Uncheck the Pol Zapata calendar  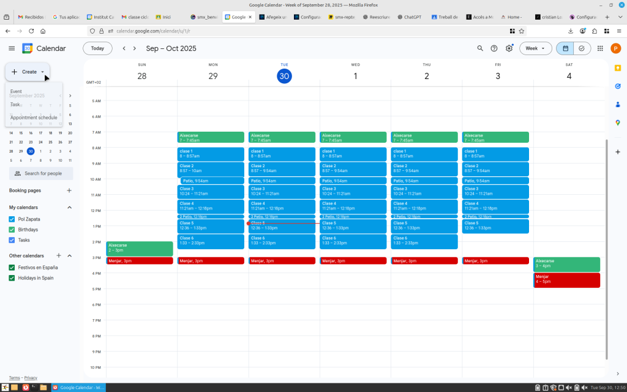(12, 219)
